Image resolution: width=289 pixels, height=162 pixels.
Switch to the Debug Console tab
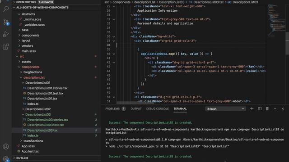(158, 109)
